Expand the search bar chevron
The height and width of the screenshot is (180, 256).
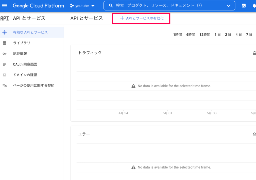[228, 6]
